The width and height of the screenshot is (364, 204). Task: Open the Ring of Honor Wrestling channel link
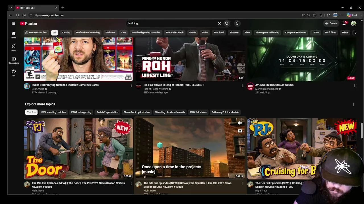click(x=156, y=89)
